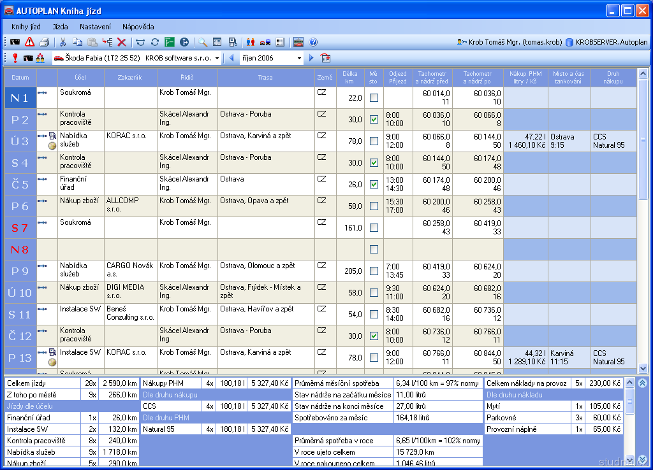Click the red X delete icon
The image size is (653, 470).
coord(121,43)
